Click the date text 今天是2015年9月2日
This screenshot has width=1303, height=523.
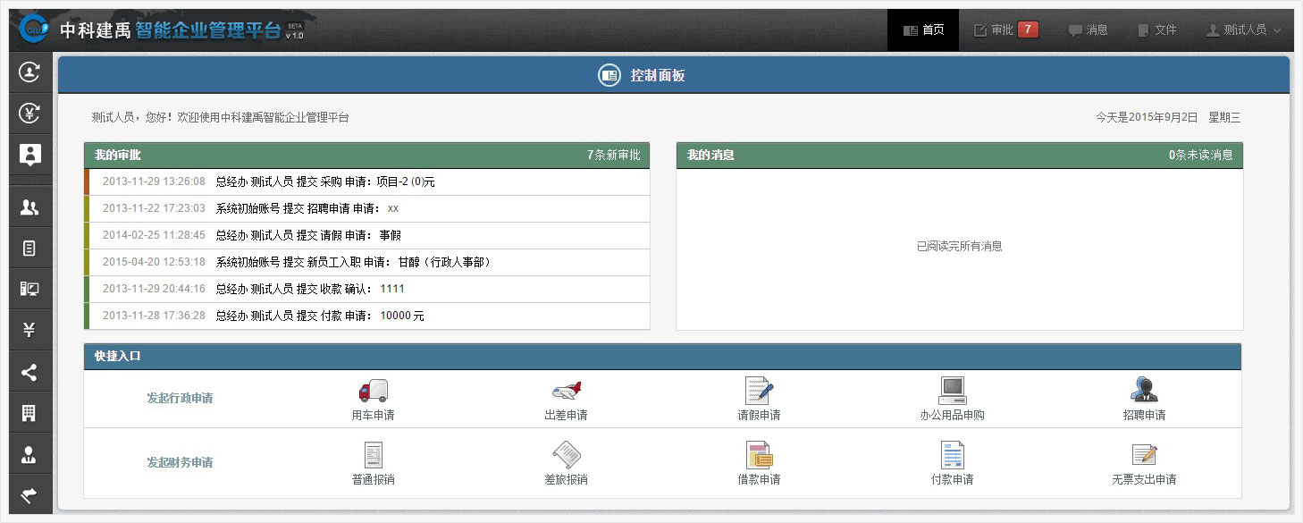(1147, 117)
